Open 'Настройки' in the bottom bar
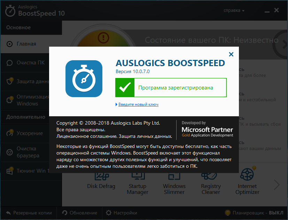Viewport: 288px width, 220px height. [x=122, y=213]
